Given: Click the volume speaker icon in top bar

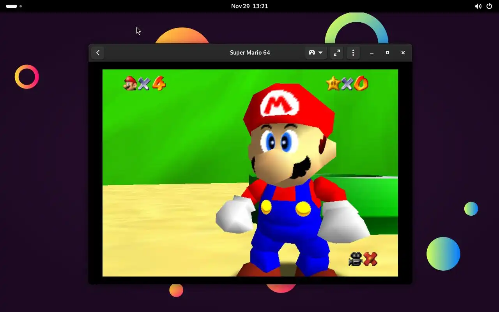Looking at the screenshot, I should (478, 6).
